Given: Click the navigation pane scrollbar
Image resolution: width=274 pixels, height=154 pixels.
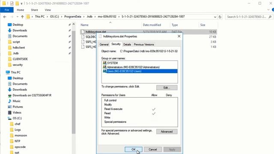Looking at the screenshot, I should pos(74,82).
